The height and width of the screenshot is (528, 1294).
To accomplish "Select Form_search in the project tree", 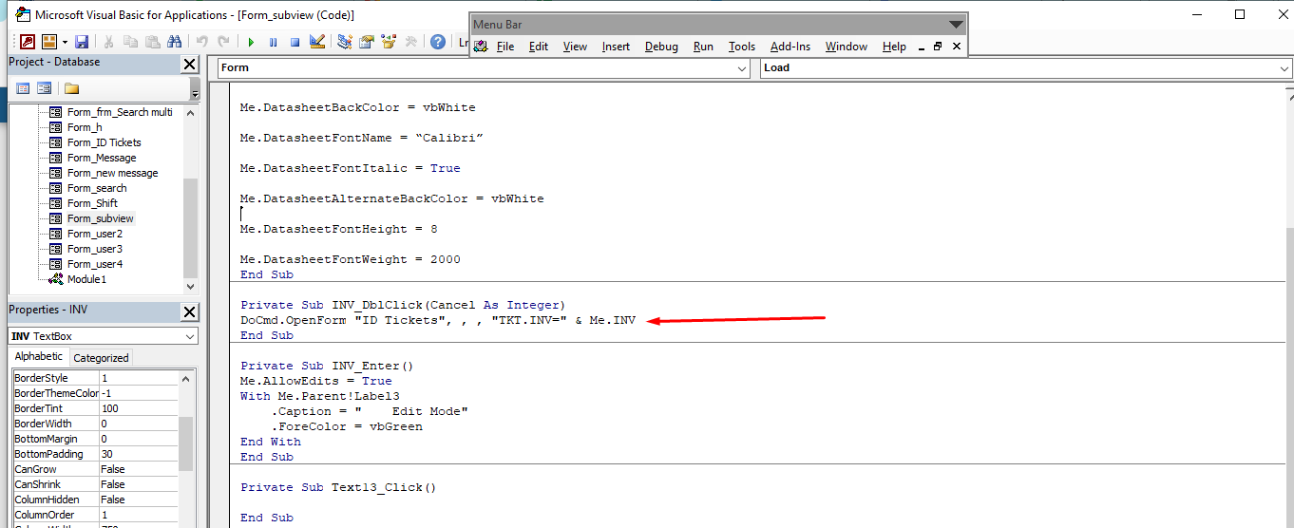I will [x=97, y=188].
